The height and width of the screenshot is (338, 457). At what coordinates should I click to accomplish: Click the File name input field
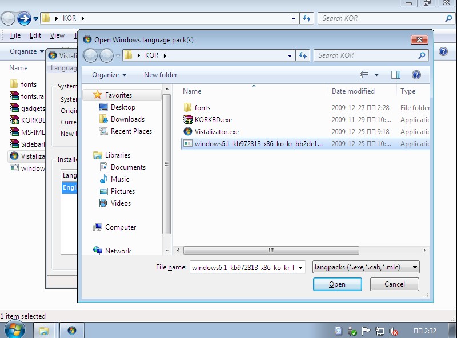[243, 267]
